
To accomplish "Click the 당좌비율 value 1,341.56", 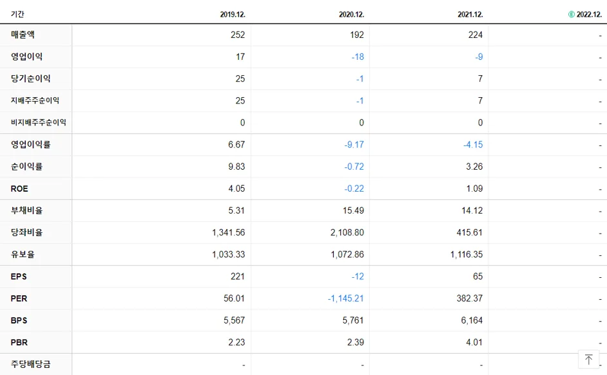I will pyautogui.click(x=228, y=232).
